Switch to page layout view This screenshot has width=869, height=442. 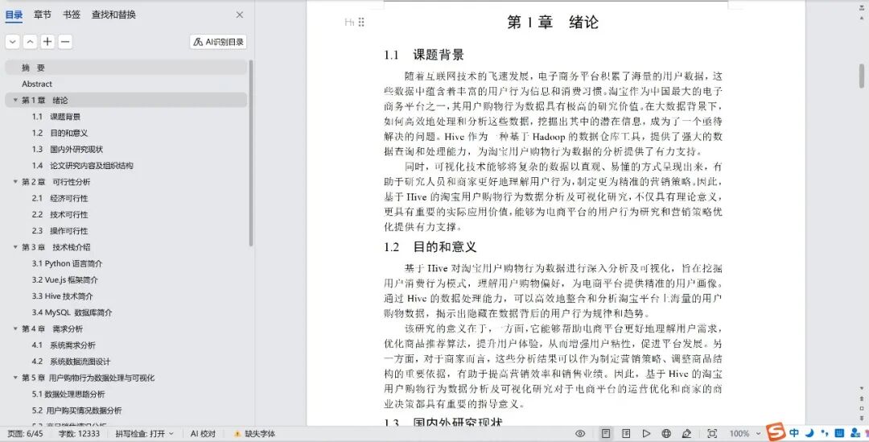pyautogui.click(x=606, y=434)
